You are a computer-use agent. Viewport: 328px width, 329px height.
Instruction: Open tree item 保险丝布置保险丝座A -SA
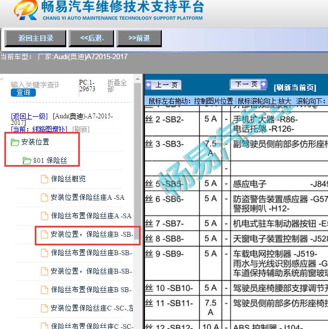pos(91,216)
